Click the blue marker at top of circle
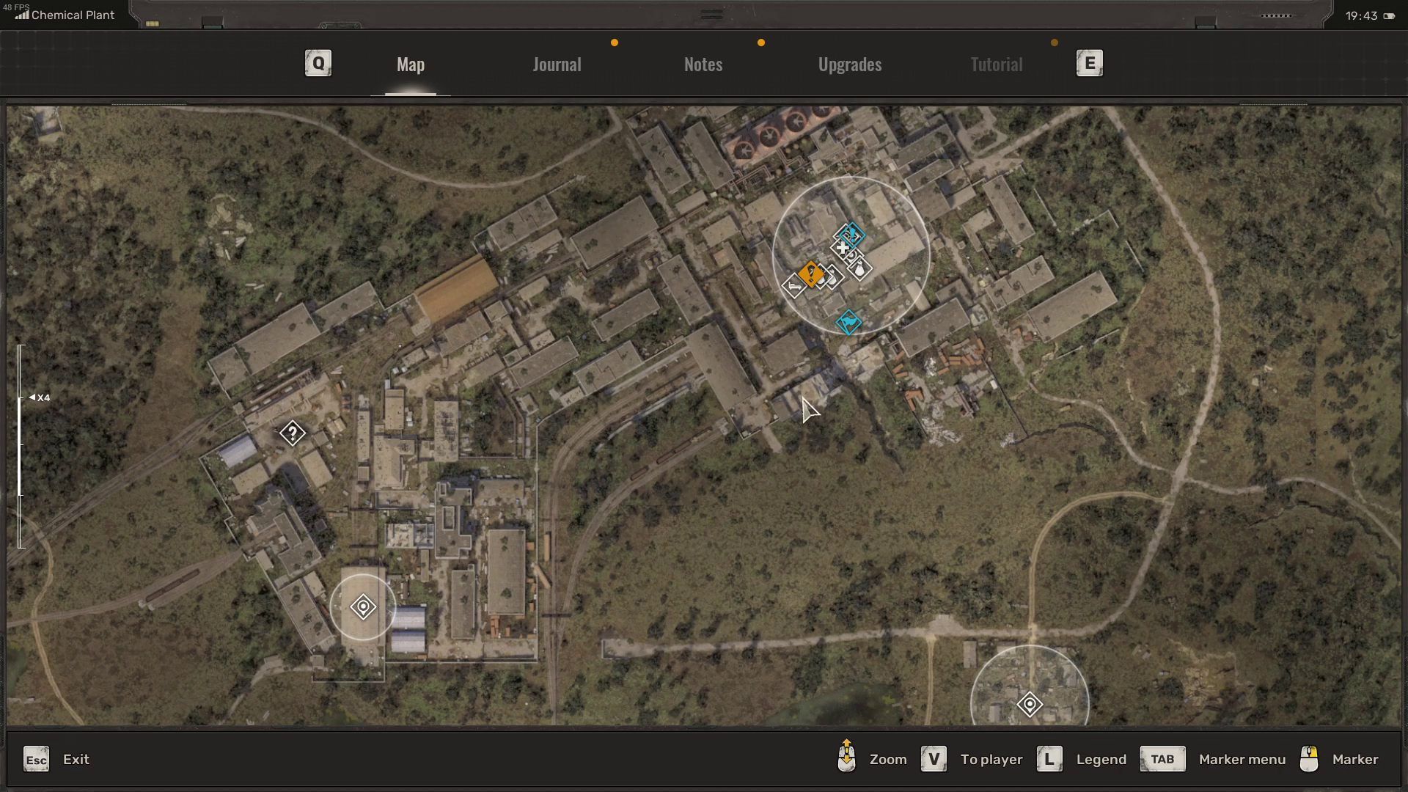Viewport: 1408px width, 792px height. [851, 235]
